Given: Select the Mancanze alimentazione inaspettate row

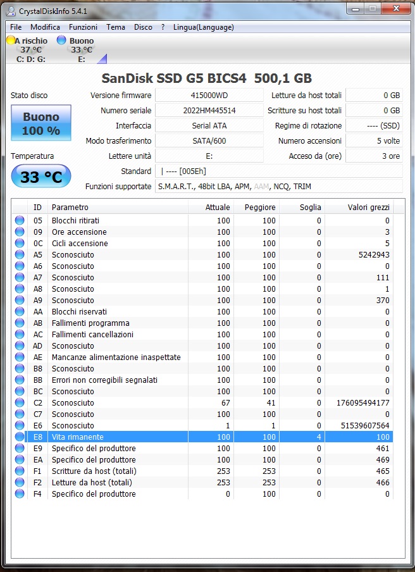Looking at the screenshot, I should 202,357.
